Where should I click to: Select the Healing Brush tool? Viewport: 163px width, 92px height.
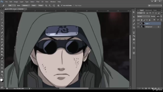click(2, 32)
